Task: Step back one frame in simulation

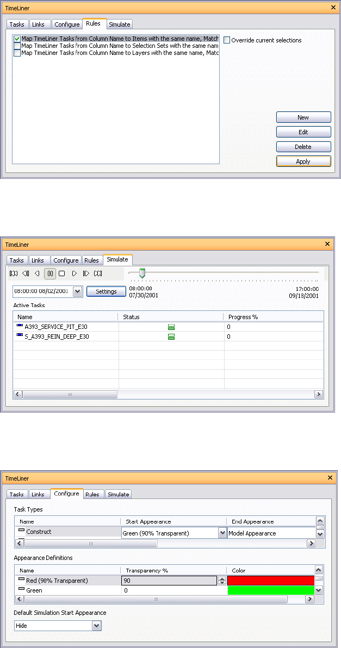Action: (26, 273)
